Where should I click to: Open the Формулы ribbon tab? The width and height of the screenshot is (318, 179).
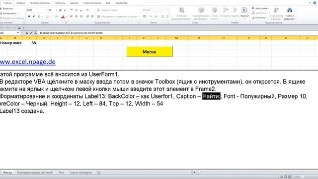pyautogui.click(x=60, y=3)
